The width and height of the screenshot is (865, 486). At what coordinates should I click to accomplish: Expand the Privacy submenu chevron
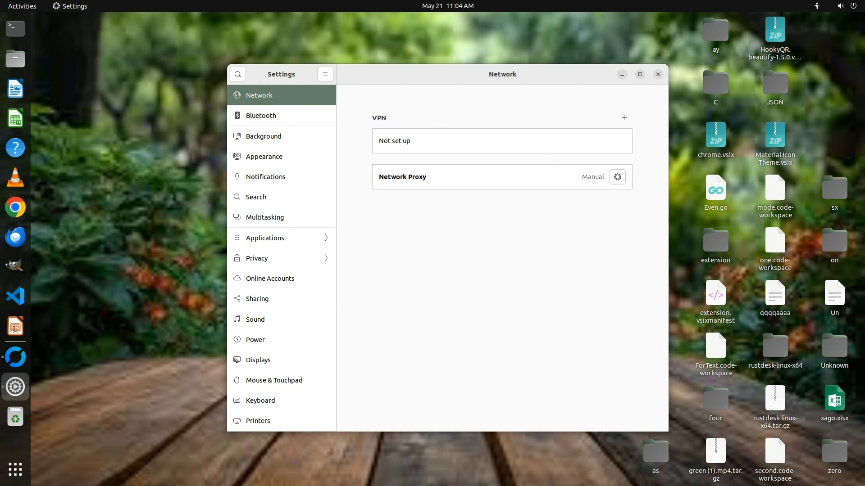pyautogui.click(x=326, y=258)
